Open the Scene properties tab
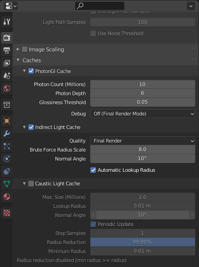This screenshot has height=267, width=199. pos(7,76)
